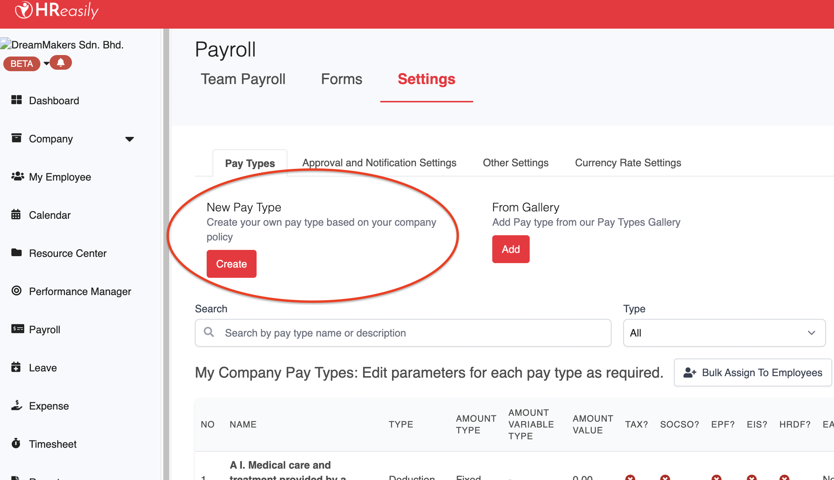Click the Timesheet stopwatch icon
The width and height of the screenshot is (834, 480).
[x=16, y=443]
